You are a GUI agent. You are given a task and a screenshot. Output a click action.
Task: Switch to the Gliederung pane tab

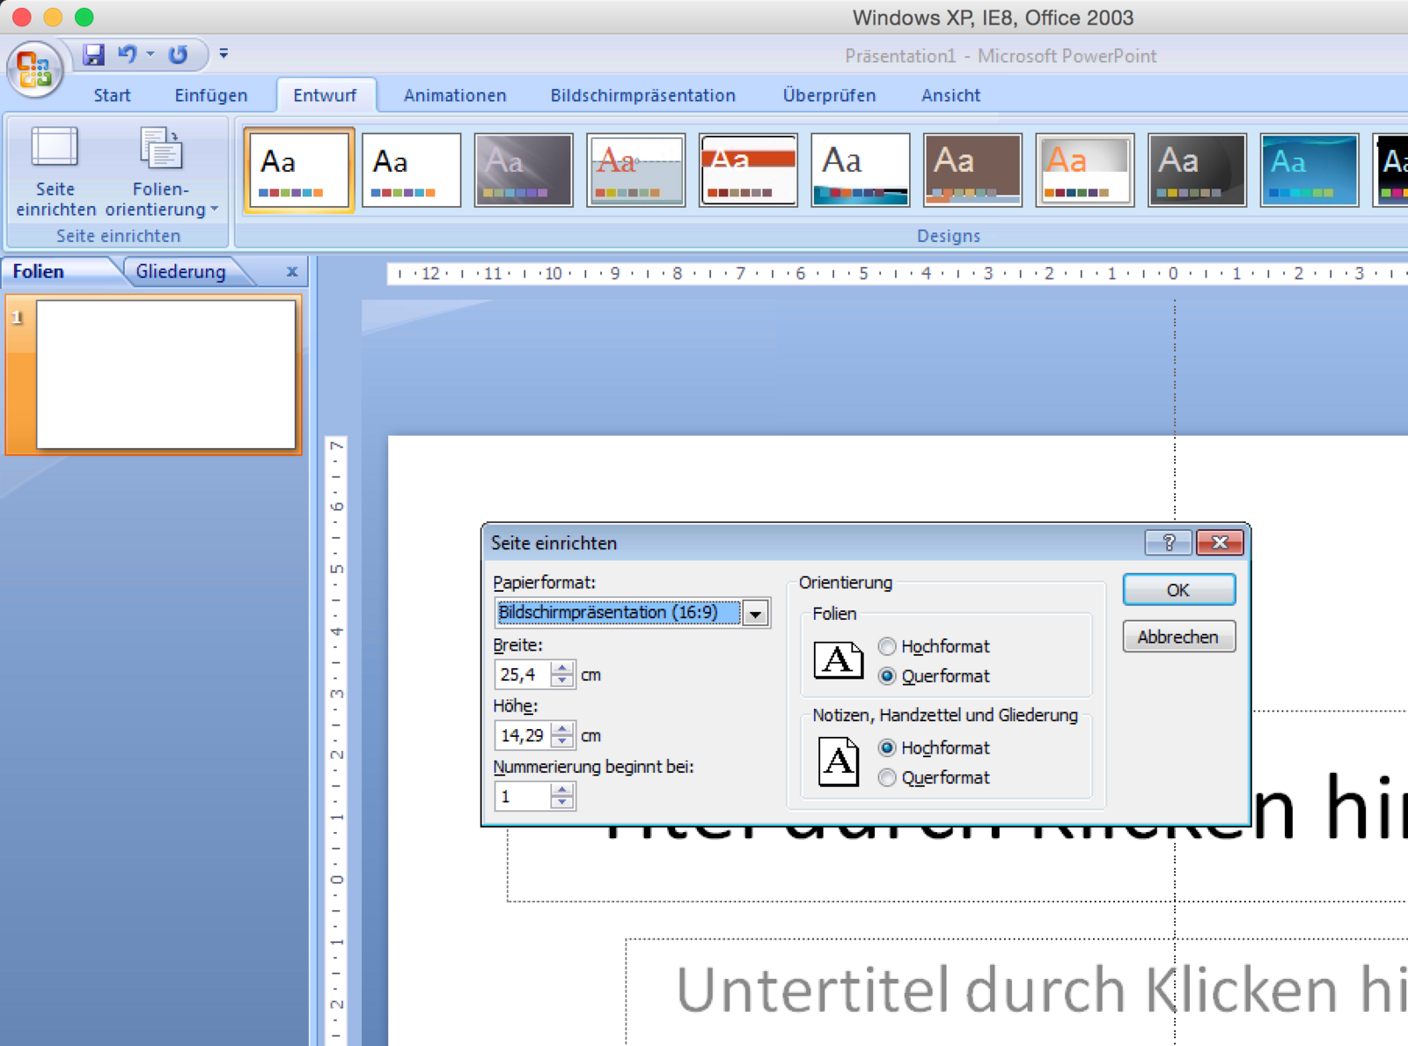(180, 272)
